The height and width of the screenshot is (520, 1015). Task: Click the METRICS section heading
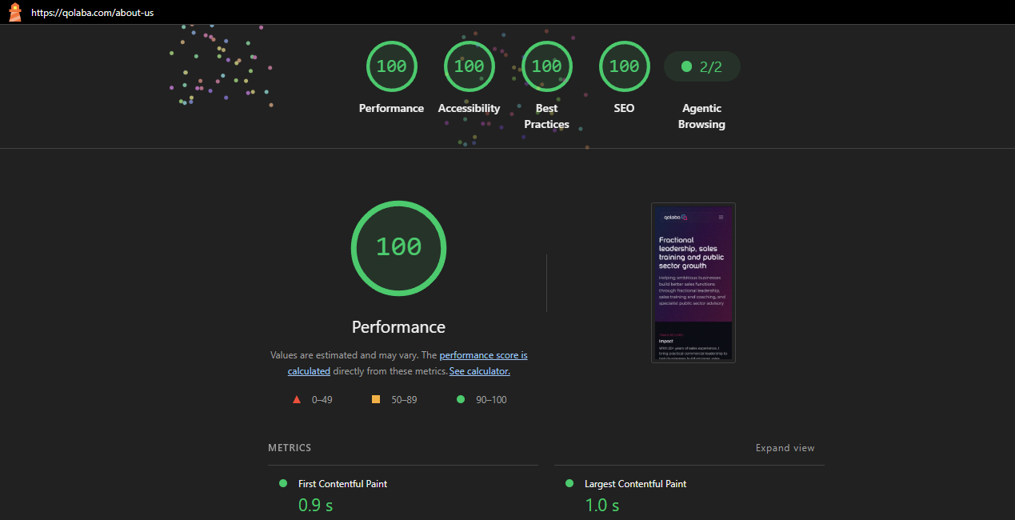pyautogui.click(x=290, y=448)
